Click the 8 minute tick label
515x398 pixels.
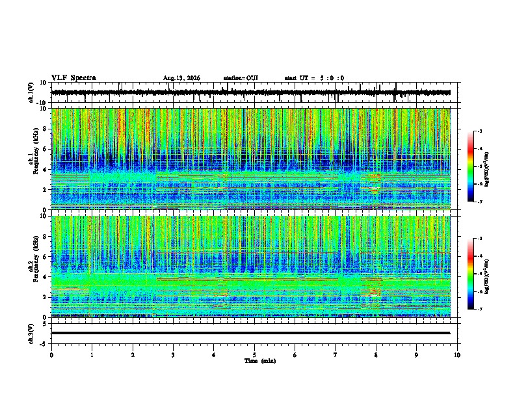click(x=376, y=355)
